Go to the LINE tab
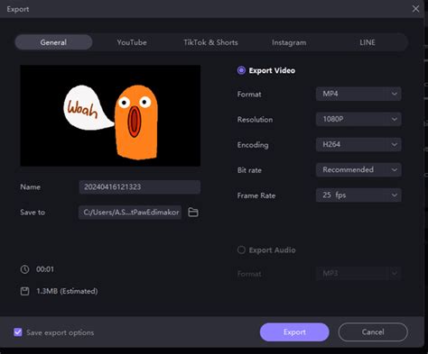 [368, 42]
